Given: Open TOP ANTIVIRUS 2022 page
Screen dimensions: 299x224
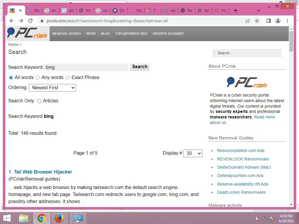Looking at the screenshot, I should pyautogui.click(x=131, y=34).
